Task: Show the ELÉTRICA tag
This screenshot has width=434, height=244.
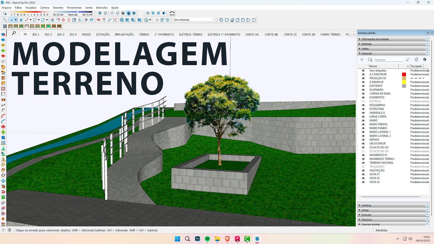Action: pos(363,101)
